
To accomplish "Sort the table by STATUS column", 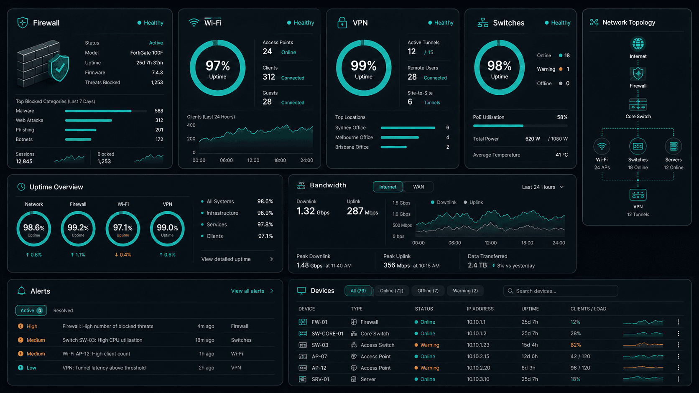I will (424, 309).
